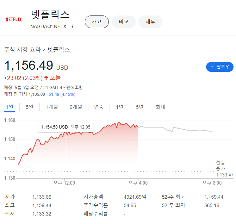The image size is (236, 224).
Task: Select the 개요 tab
Action: (97, 22)
